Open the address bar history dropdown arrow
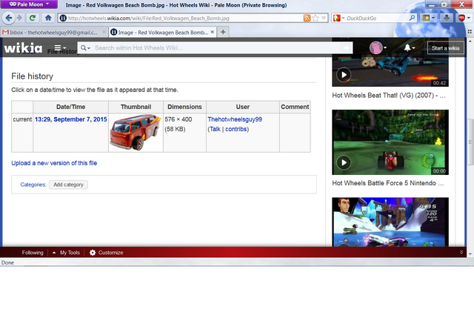The height and width of the screenshot is (329, 474). click(x=324, y=18)
